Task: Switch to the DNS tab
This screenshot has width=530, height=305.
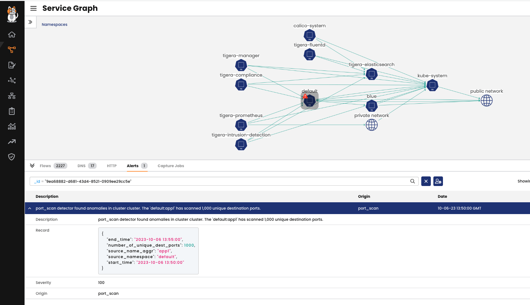Action: click(87, 166)
